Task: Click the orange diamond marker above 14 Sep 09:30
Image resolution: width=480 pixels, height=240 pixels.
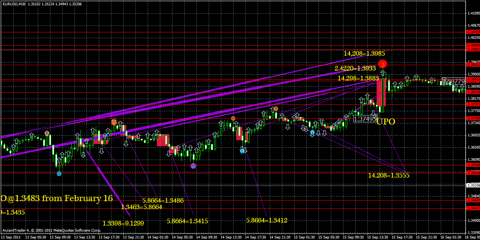Action: click(233, 118)
